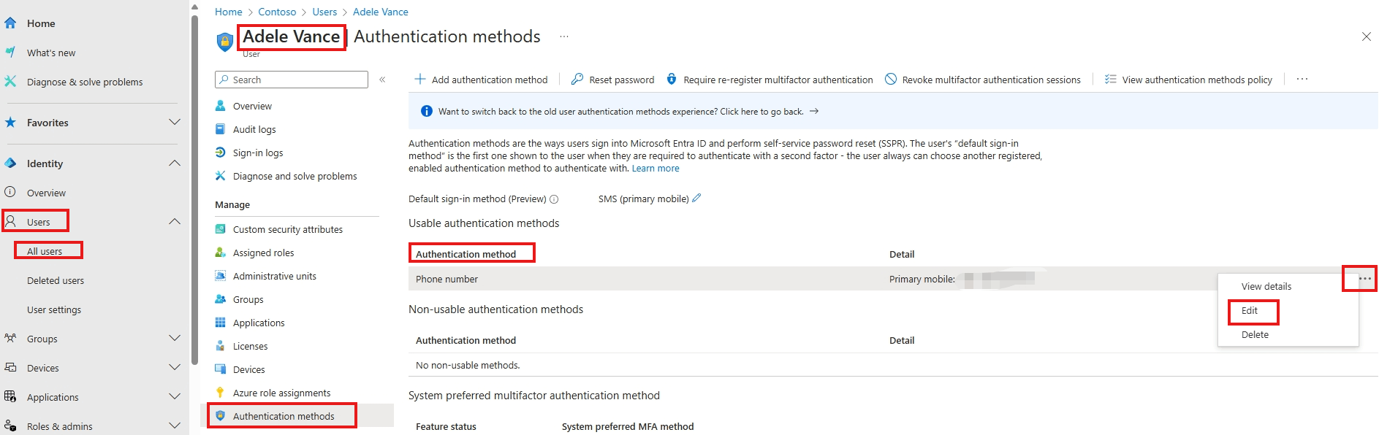The image size is (1379, 435).
Task: Click the Require re-register multifactor authentication button
Action: click(770, 80)
